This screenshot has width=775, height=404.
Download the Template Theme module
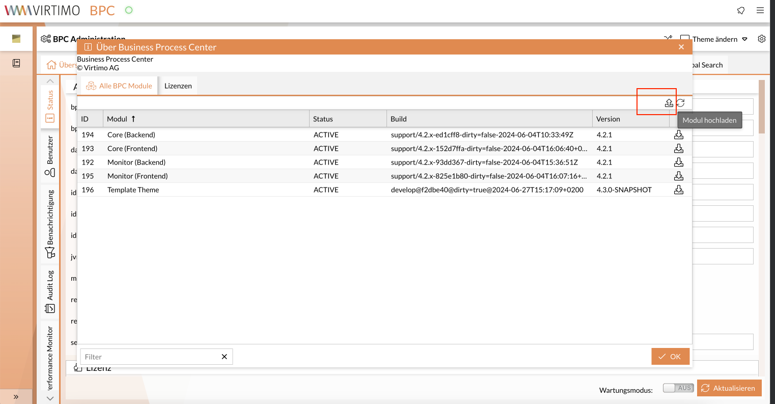679,190
